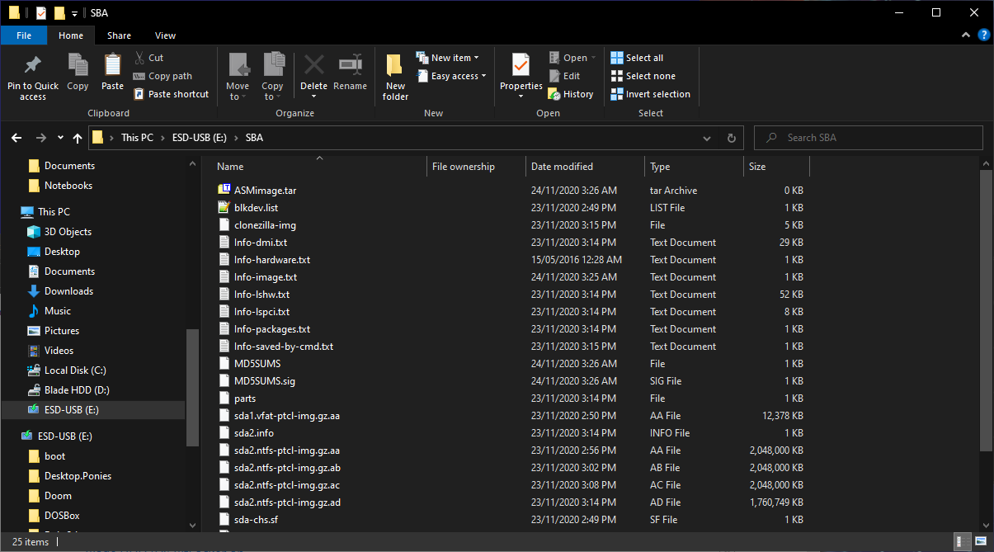This screenshot has height=552, width=994.
Task: Open the New item dropdown
Action: point(447,58)
